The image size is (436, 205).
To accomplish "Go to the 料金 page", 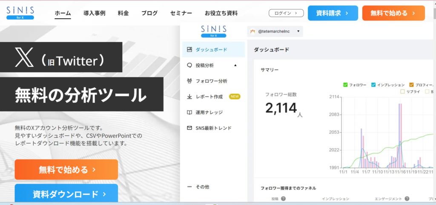I will pos(123,13).
